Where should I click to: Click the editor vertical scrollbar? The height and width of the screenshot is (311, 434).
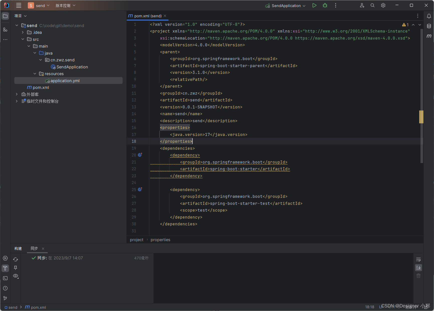pos(422,96)
